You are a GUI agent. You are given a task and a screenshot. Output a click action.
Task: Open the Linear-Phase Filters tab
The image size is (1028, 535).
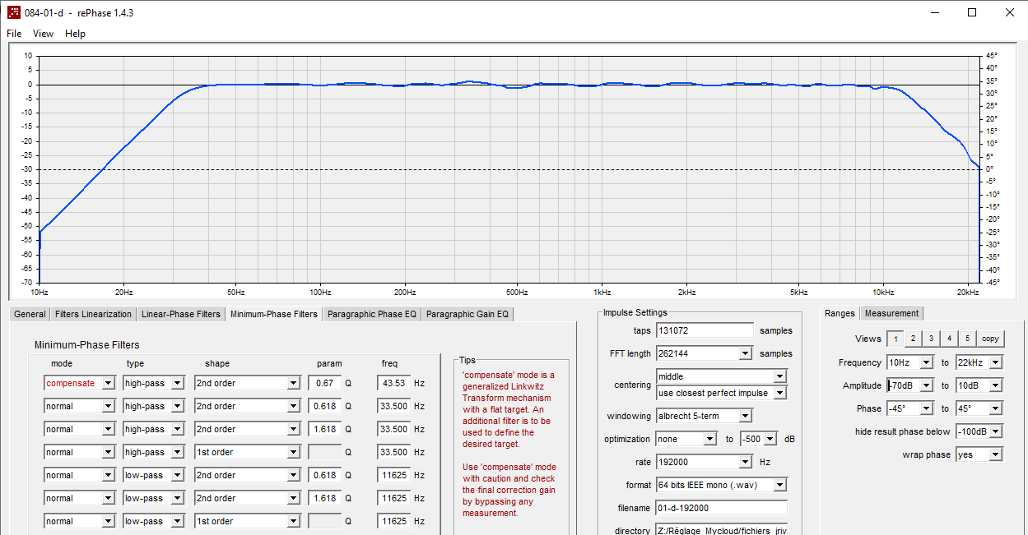(181, 314)
